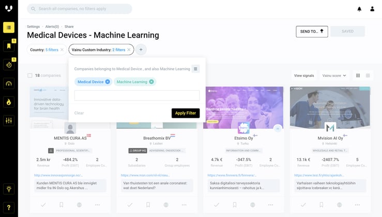Open the Share menu item
382x217 pixels.
tap(69, 26)
